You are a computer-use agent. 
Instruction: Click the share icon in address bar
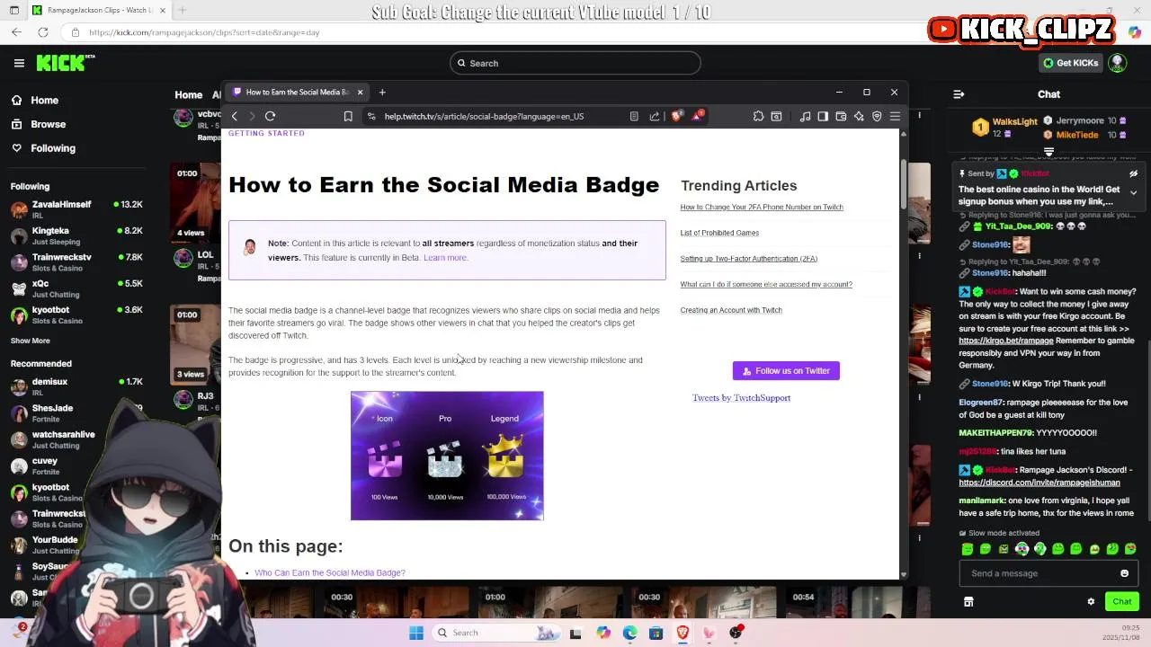point(655,116)
